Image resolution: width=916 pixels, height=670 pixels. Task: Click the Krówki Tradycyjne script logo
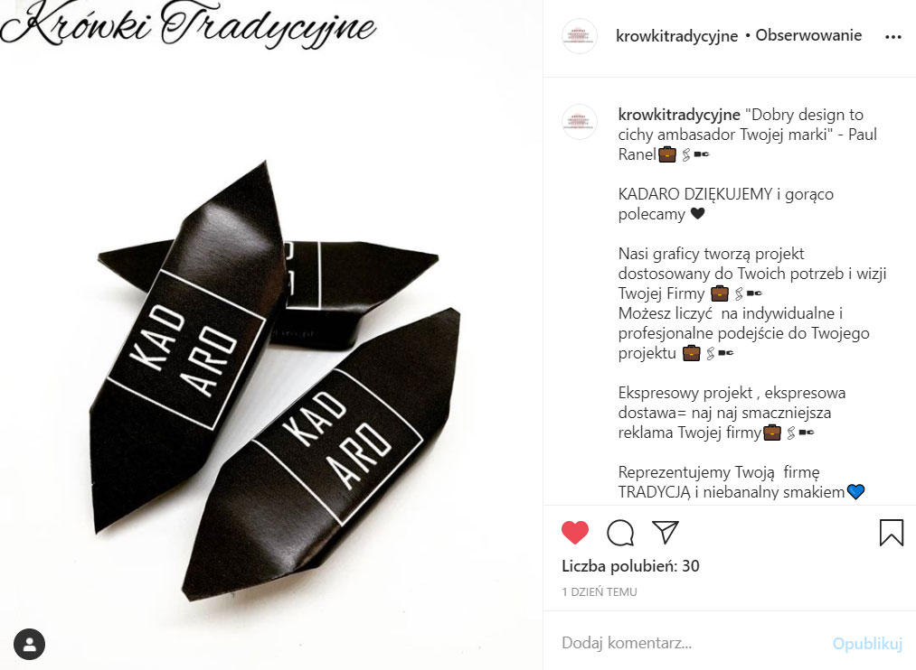point(188,24)
